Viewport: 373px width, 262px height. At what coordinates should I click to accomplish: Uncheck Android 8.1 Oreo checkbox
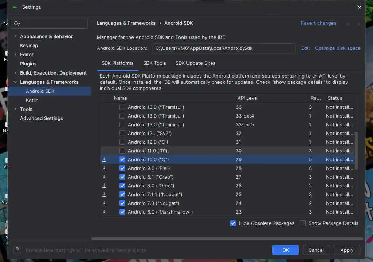point(122,177)
